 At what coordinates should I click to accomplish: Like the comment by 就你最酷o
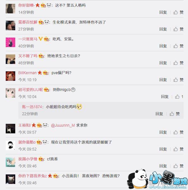point(178,149)
